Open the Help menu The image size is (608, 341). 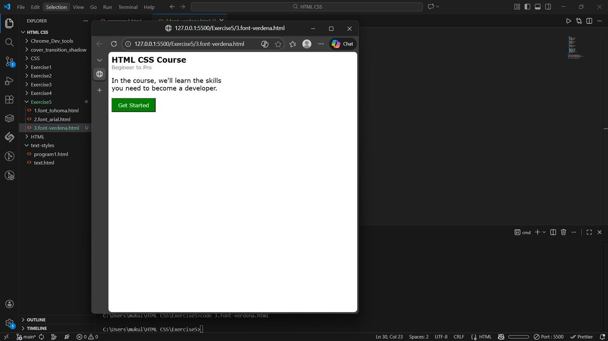point(149,7)
